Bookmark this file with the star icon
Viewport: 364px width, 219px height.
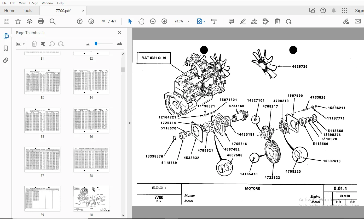[18, 21]
